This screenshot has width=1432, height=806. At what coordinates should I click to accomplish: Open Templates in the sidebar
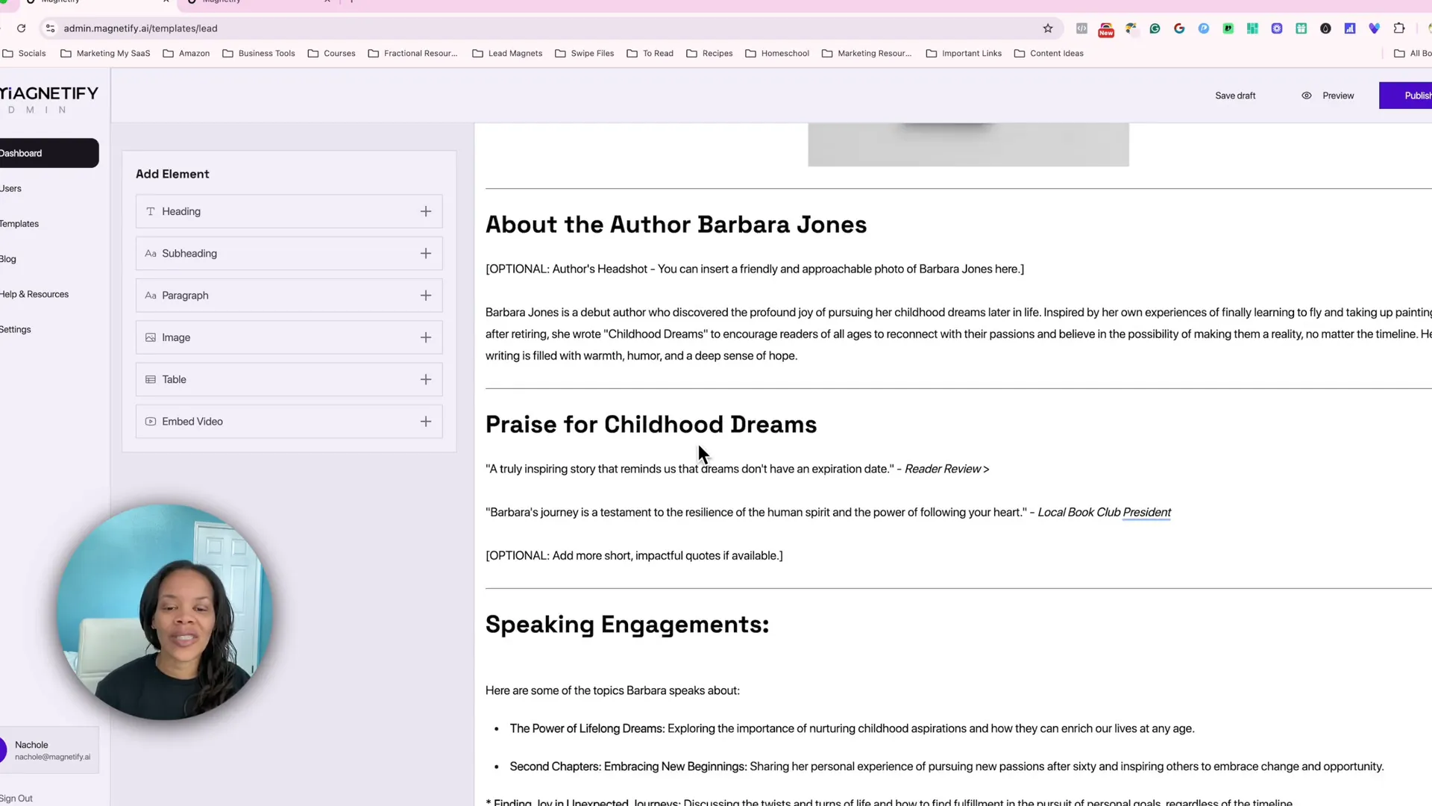[19, 224]
